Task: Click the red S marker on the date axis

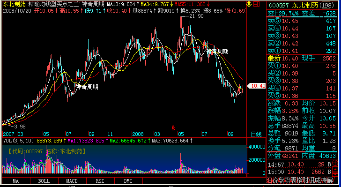Action: 173,128
